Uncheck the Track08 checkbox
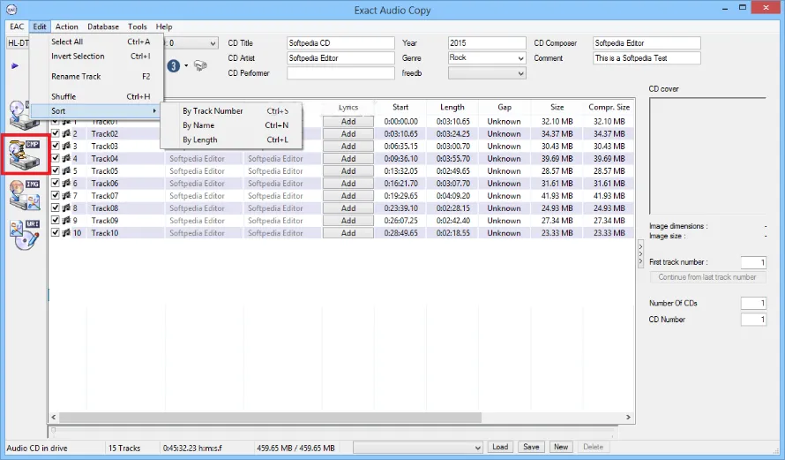 (55, 208)
